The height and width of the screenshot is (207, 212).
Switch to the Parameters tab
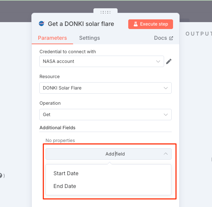coord(52,38)
